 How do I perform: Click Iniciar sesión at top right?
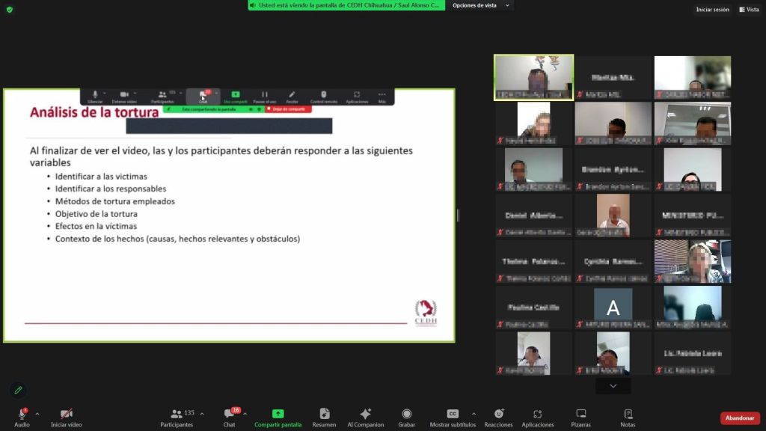point(711,9)
